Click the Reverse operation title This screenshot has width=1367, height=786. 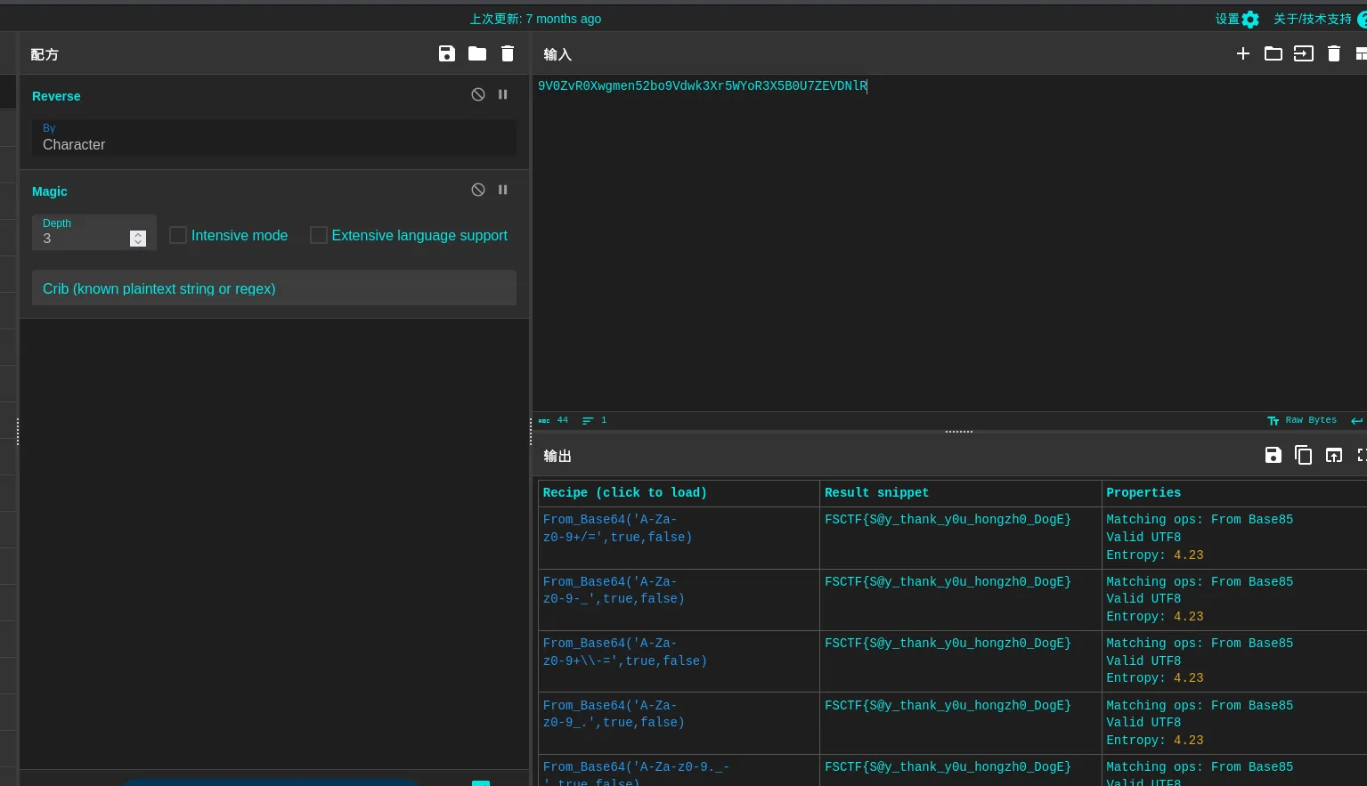click(56, 96)
